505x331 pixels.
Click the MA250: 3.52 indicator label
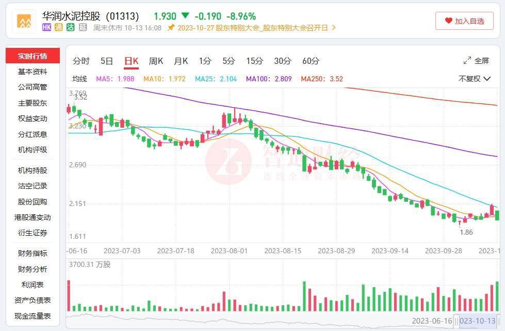tap(322, 79)
